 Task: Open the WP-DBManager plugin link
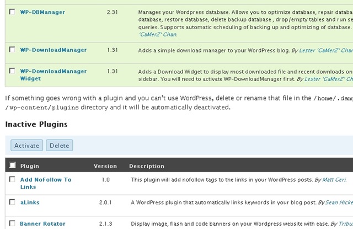pyautogui.click(x=42, y=12)
